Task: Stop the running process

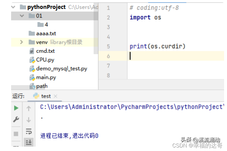Action: pos(16,134)
